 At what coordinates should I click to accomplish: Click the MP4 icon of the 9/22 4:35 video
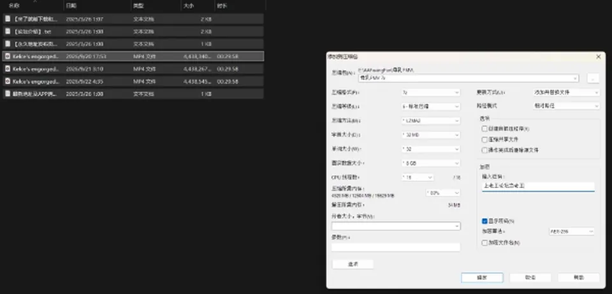point(8,81)
